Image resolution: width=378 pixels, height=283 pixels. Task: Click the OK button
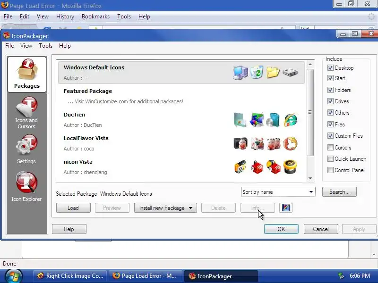click(281, 229)
